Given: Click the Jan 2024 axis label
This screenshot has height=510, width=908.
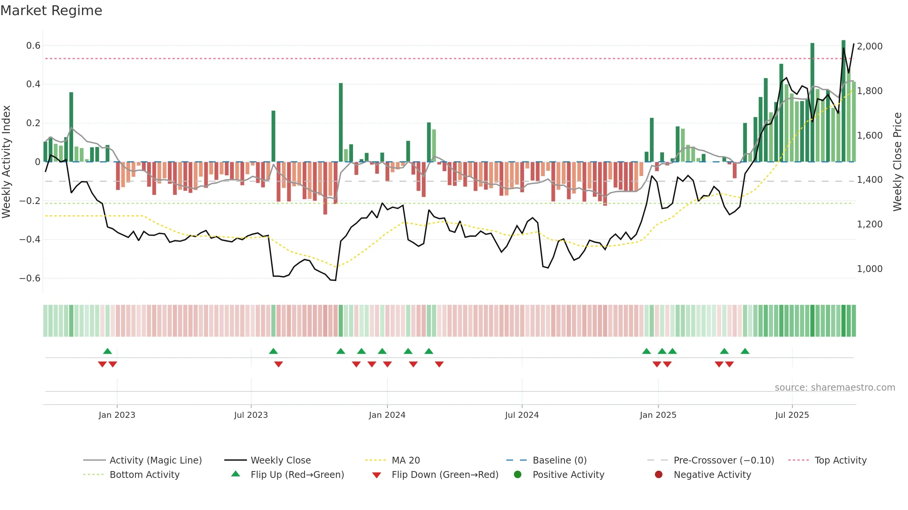Looking at the screenshot, I should [387, 415].
